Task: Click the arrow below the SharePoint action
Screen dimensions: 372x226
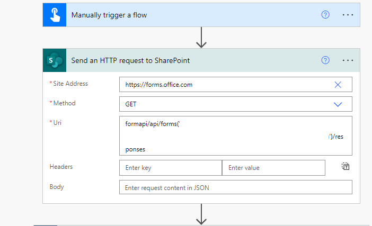Action: click(x=201, y=215)
